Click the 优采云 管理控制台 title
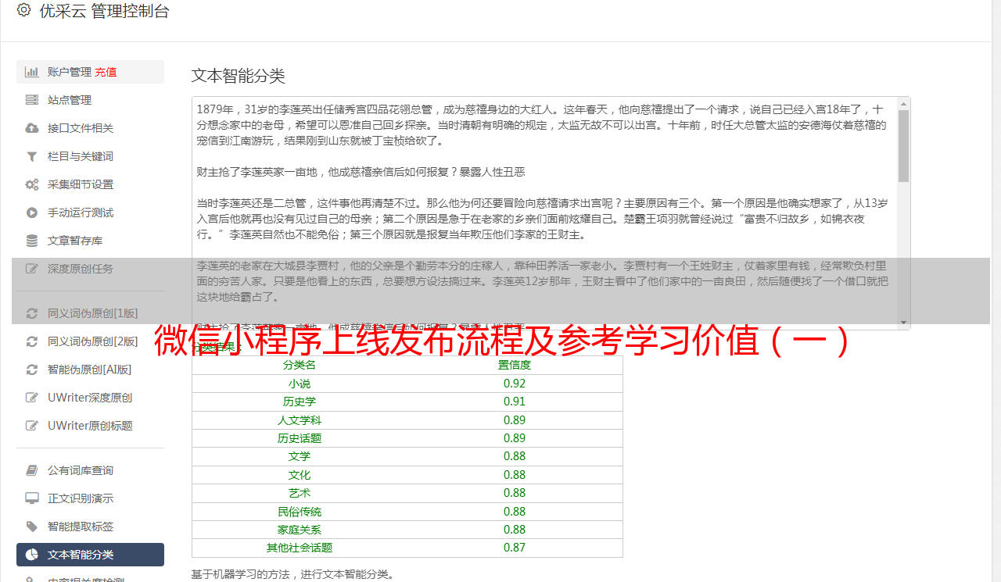The image size is (1001, 582). click(104, 11)
